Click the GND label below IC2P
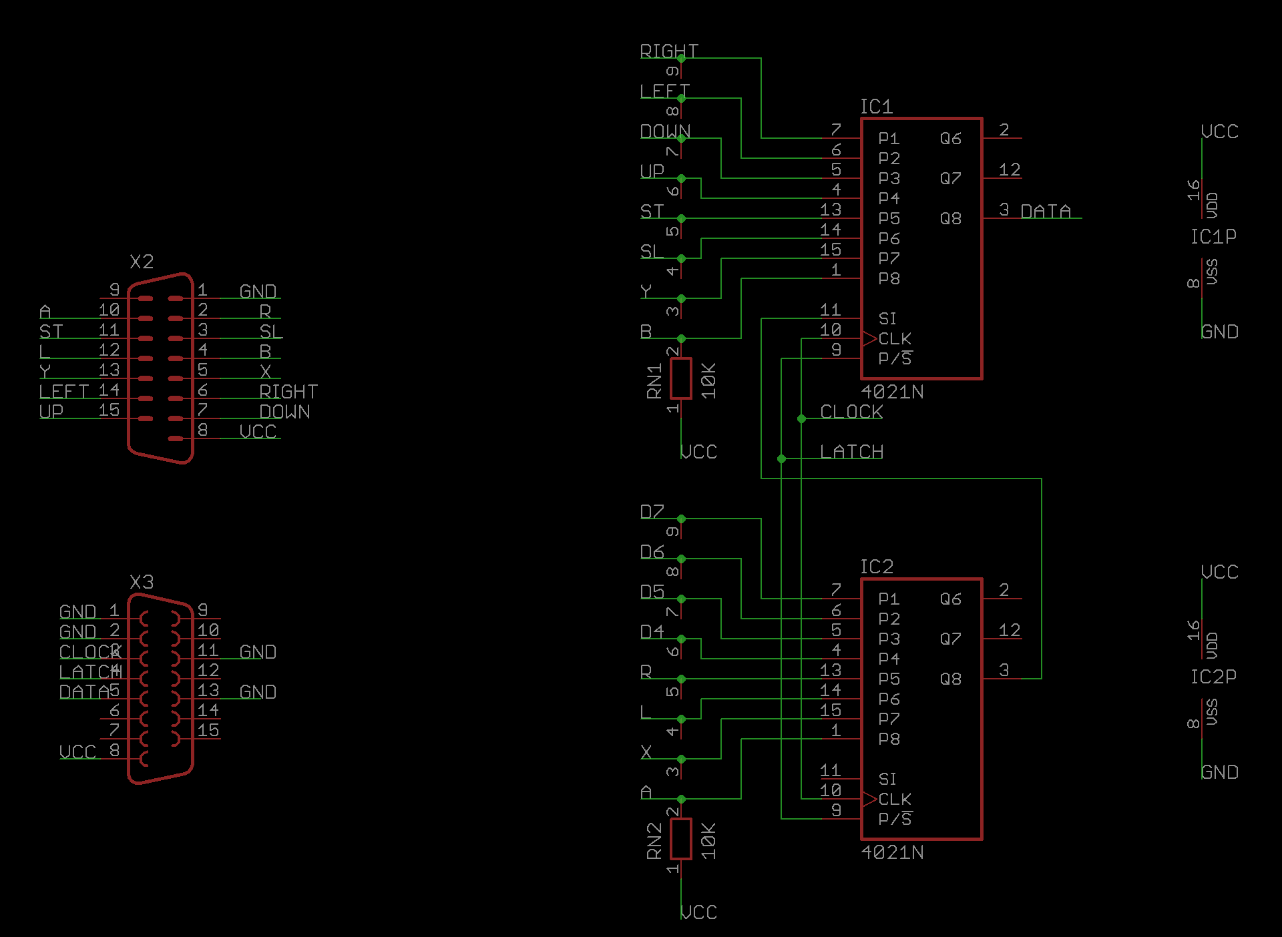This screenshot has height=937, width=1282. tap(1219, 772)
